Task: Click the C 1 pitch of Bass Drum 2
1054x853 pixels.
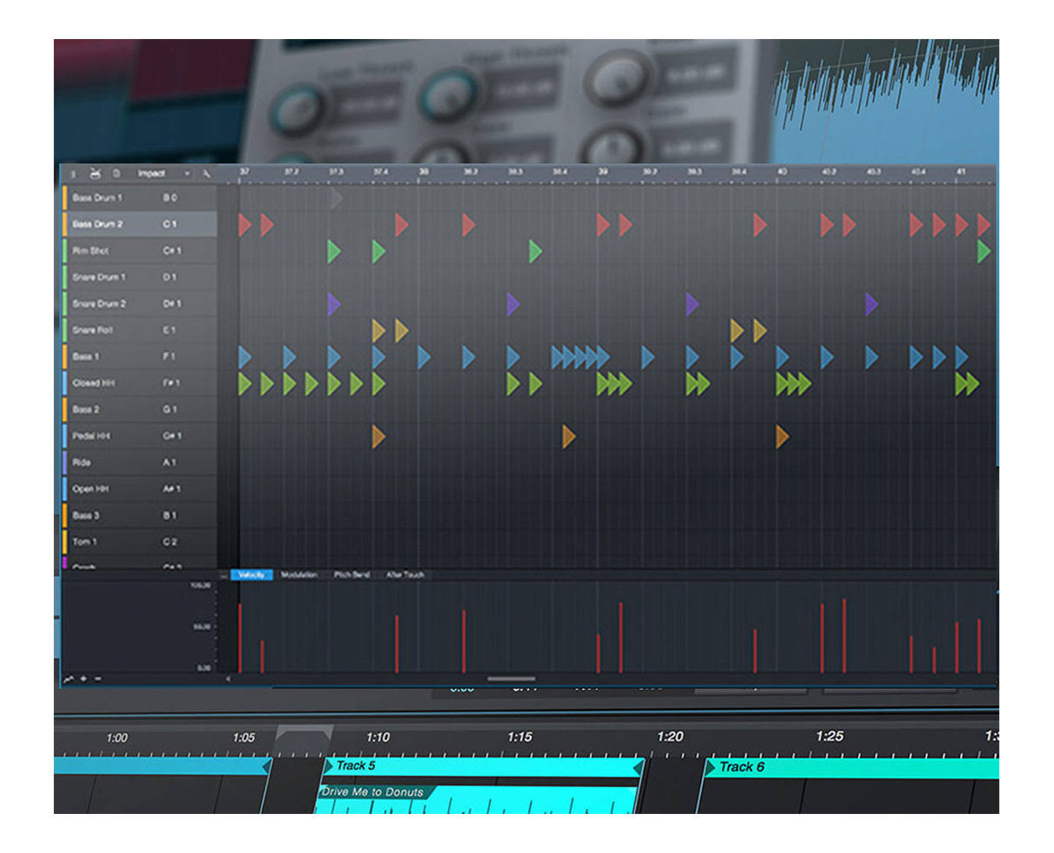Action: (x=170, y=224)
